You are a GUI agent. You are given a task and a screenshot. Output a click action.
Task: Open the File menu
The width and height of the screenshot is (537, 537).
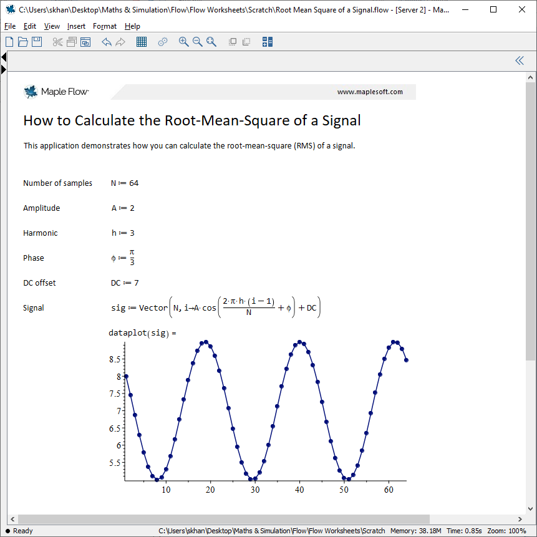(x=10, y=26)
